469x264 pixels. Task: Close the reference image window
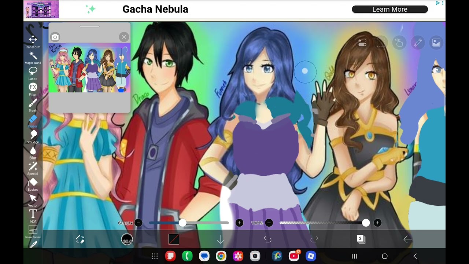124,37
